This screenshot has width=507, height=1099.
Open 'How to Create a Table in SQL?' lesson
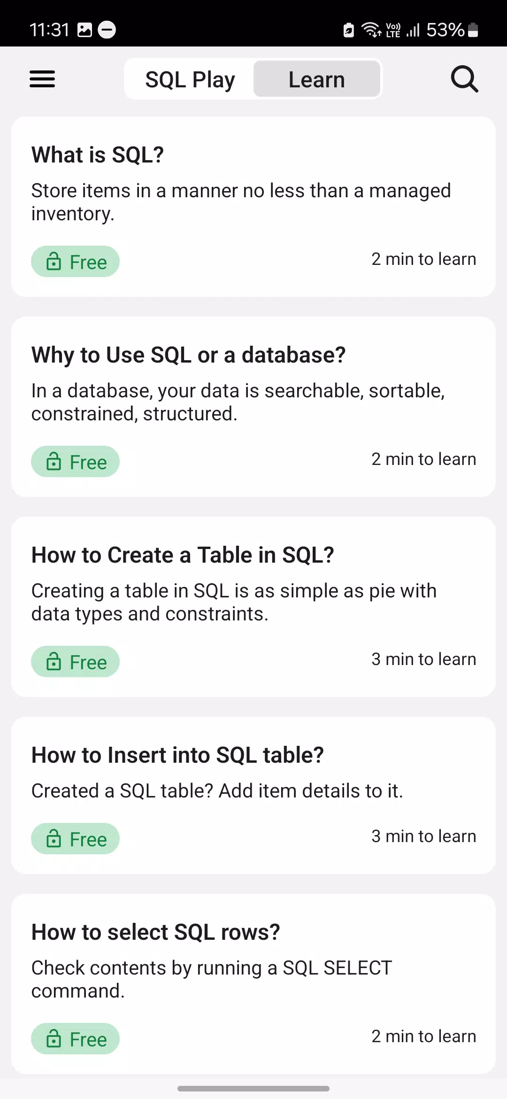click(183, 555)
